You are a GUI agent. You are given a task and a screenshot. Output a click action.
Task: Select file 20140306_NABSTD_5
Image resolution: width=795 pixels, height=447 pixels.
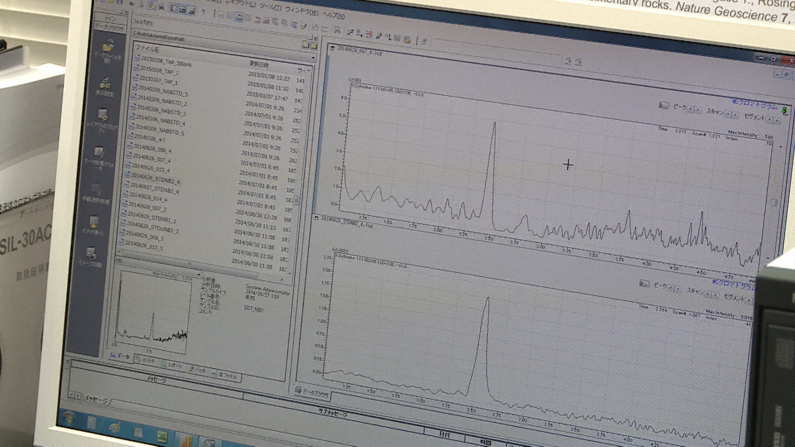[x=159, y=91]
